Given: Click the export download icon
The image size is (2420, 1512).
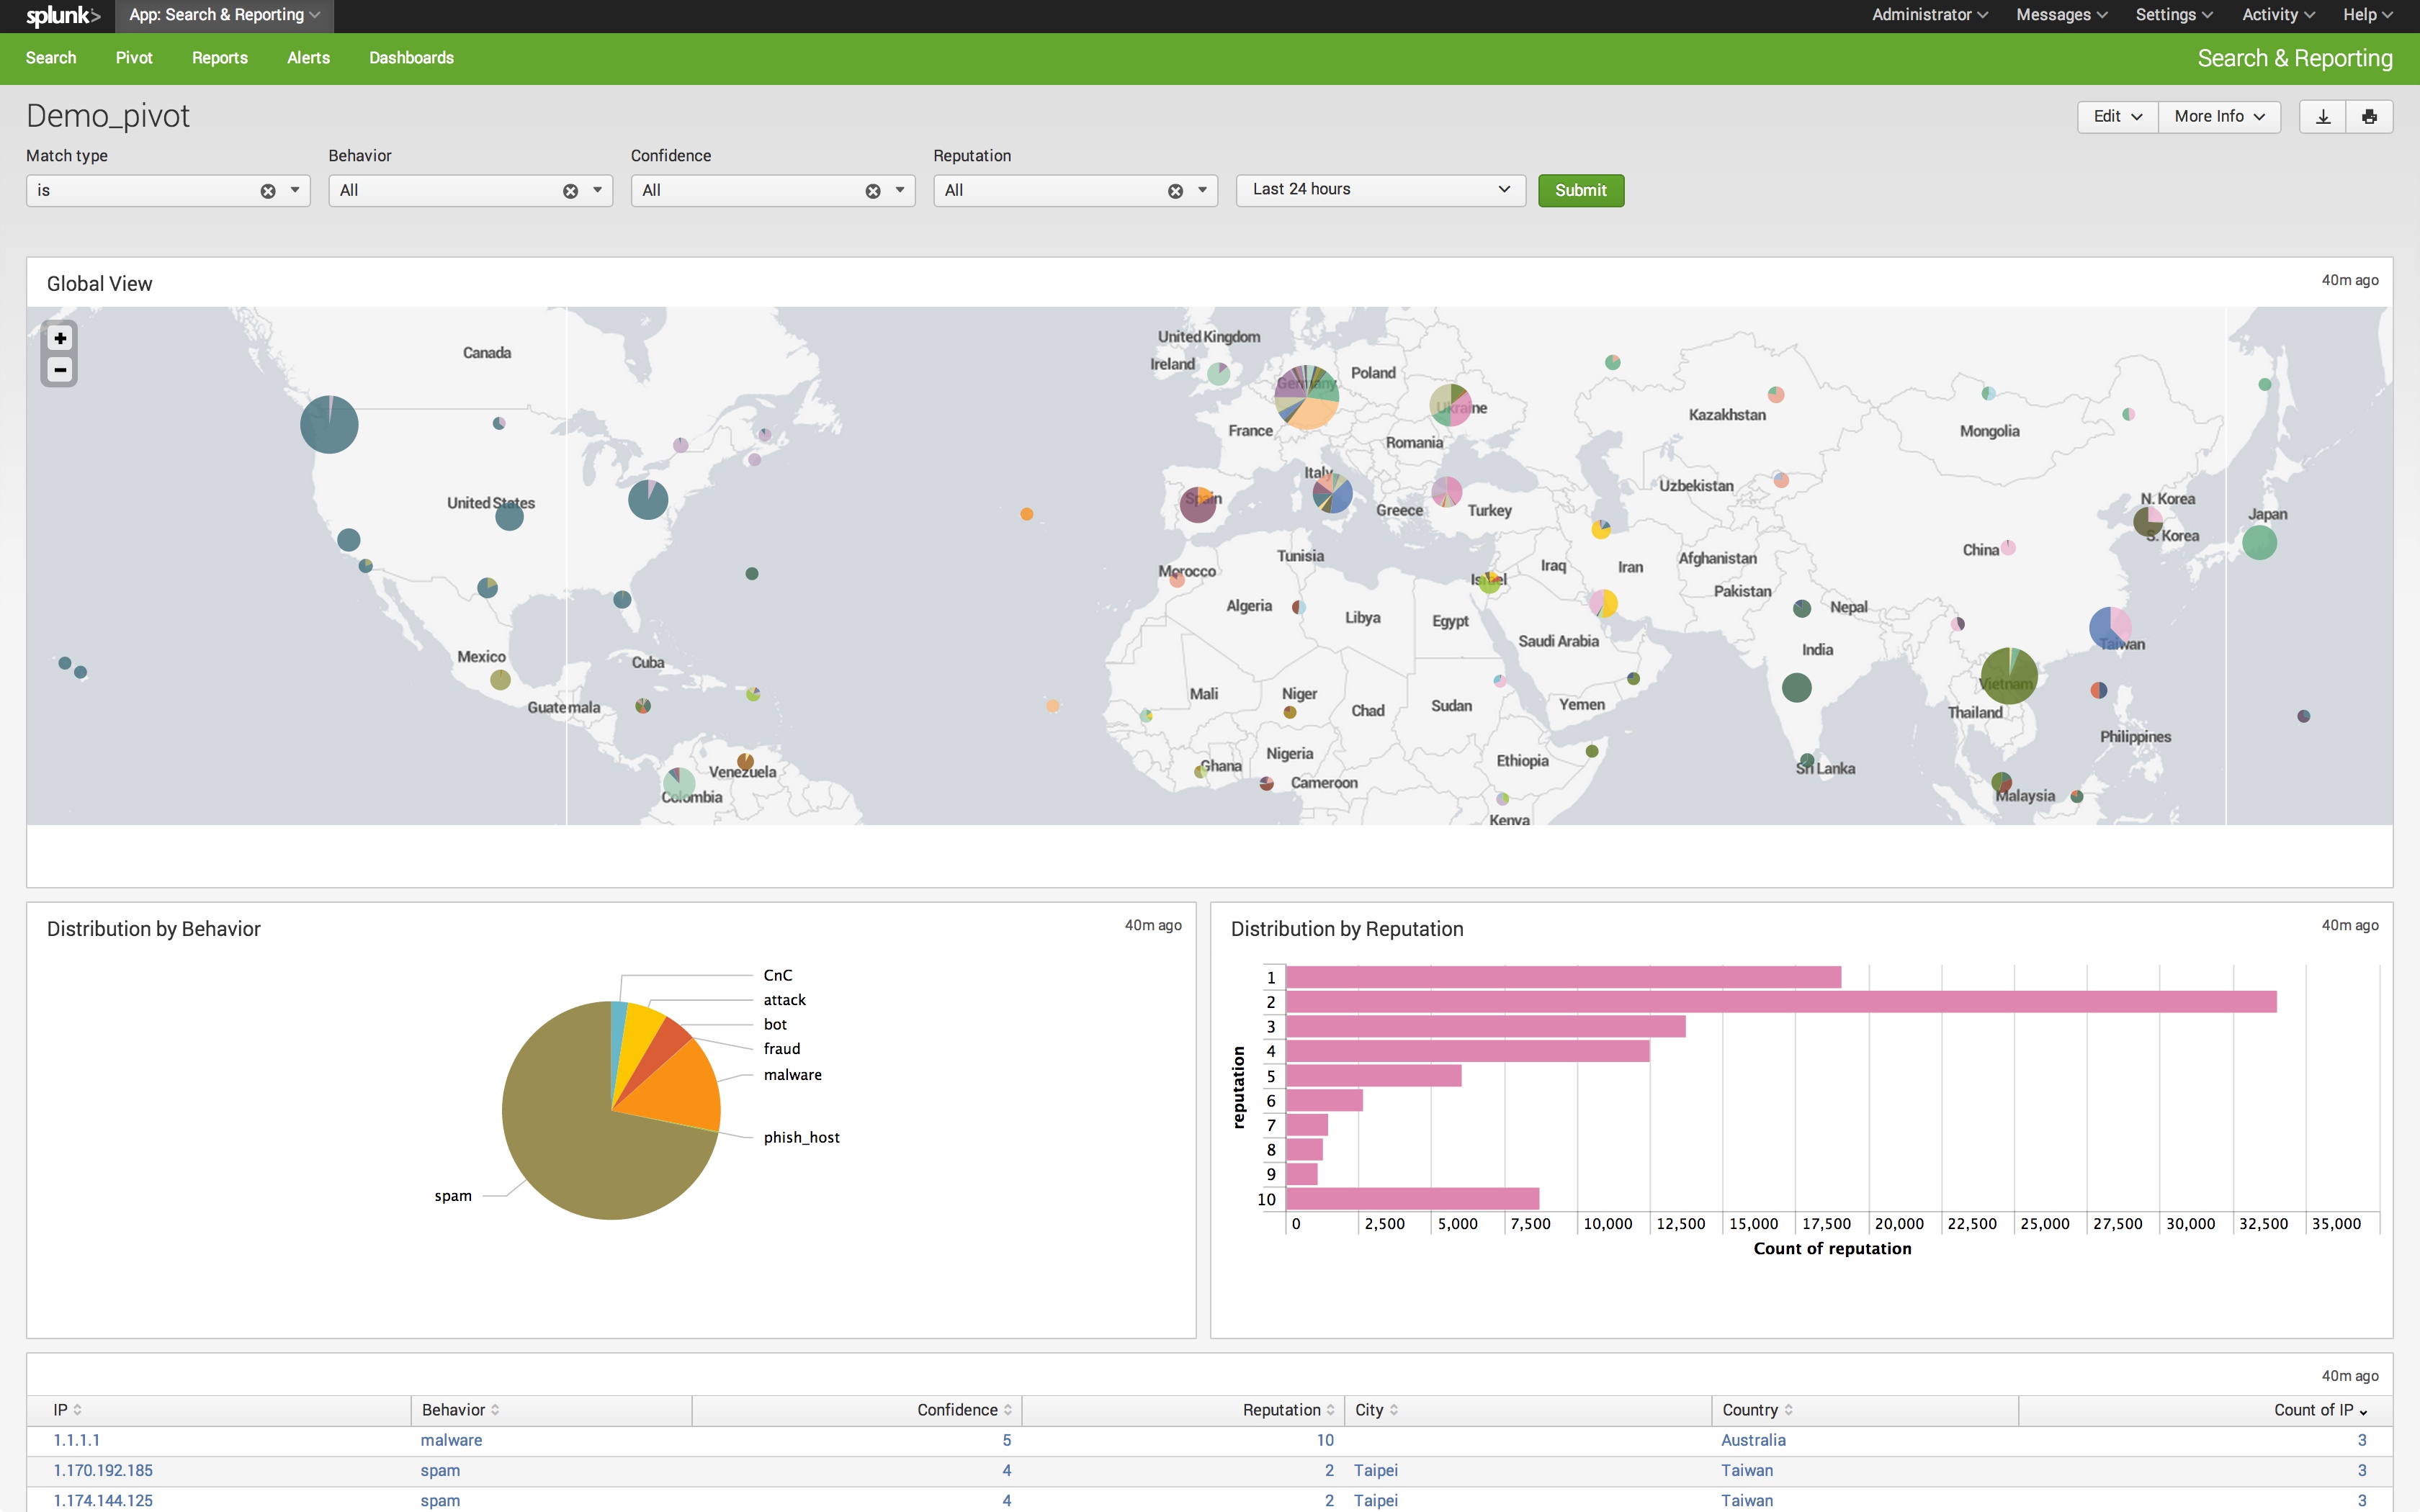Looking at the screenshot, I should tap(2323, 116).
